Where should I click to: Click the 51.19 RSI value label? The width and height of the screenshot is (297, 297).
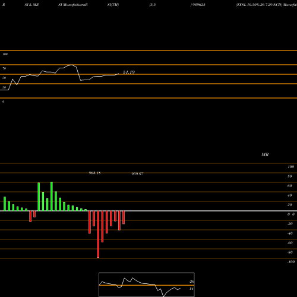pos(129,72)
